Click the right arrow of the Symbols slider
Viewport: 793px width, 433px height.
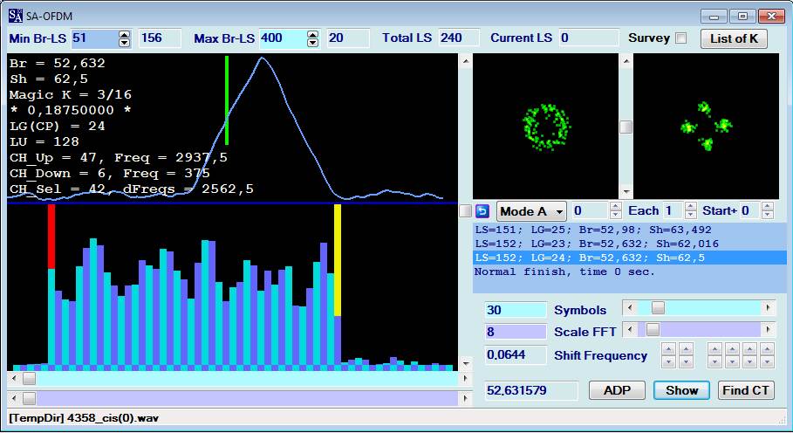click(769, 307)
